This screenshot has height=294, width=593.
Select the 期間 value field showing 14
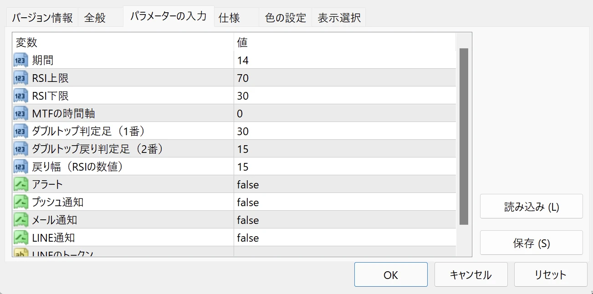click(x=344, y=61)
